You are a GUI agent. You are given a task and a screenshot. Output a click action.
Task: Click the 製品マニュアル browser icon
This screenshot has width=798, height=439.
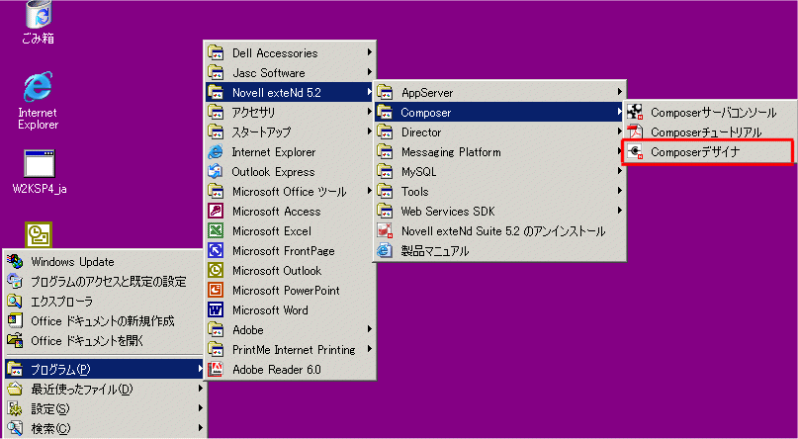point(385,251)
